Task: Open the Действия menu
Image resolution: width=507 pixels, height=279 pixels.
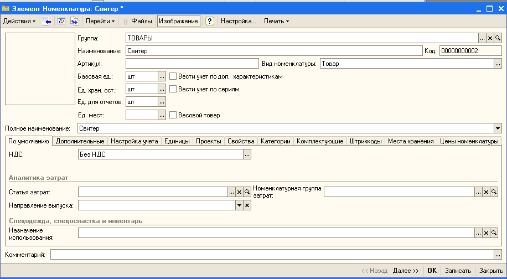Action: tap(19, 22)
